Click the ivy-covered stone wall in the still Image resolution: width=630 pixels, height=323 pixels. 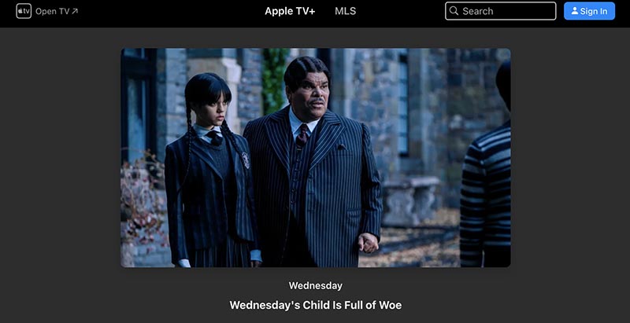pyautogui.click(x=275, y=80)
